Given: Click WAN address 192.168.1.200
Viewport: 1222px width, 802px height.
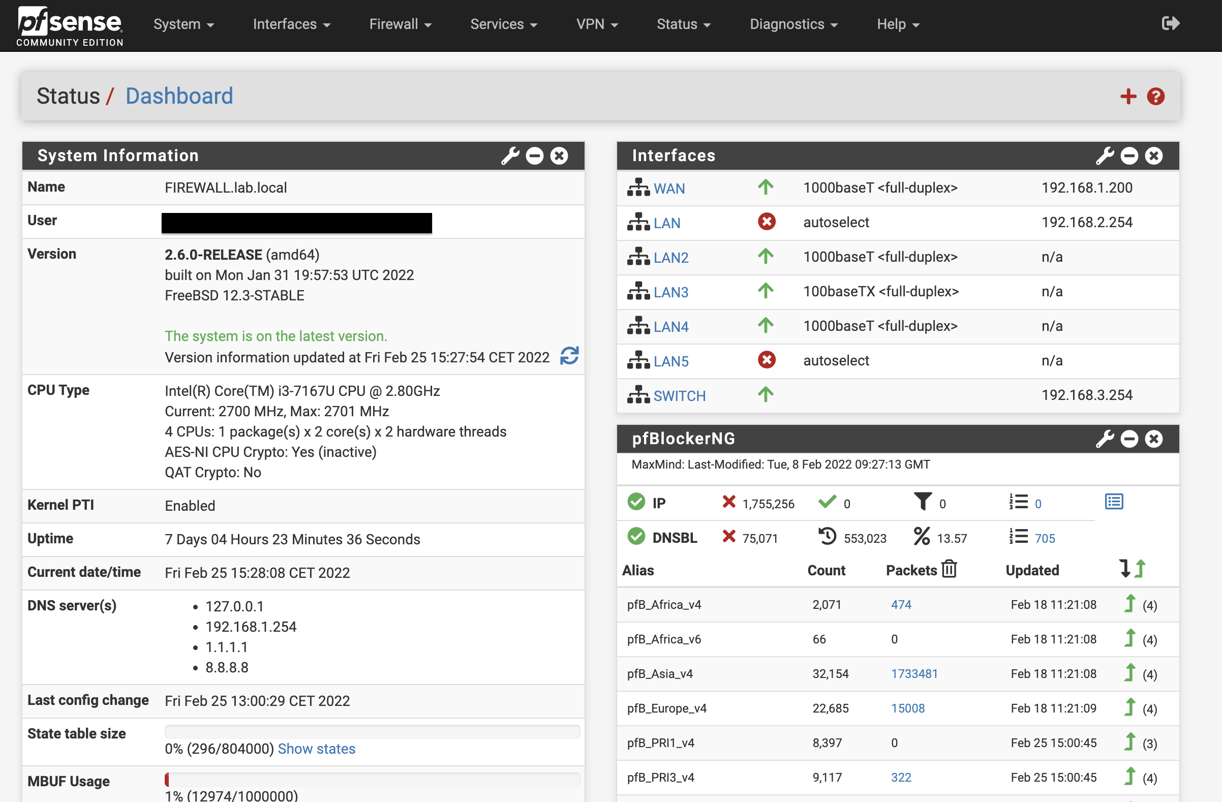Looking at the screenshot, I should click(1087, 188).
